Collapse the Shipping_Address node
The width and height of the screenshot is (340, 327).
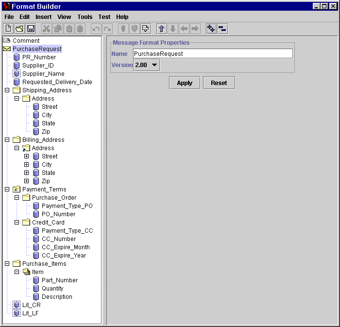click(7, 90)
